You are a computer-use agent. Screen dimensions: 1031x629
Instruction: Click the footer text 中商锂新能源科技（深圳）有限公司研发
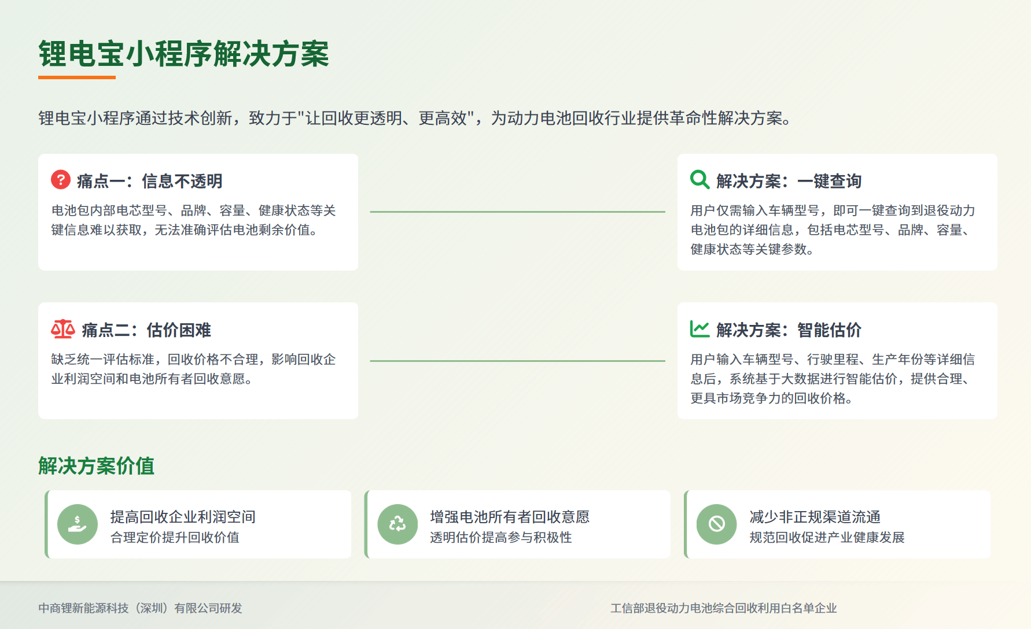[x=140, y=608]
